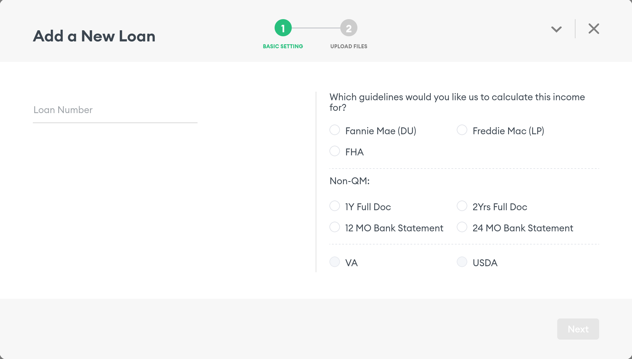This screenshot has height=359, width=632.
Task: Select the Fannie Mae (DU) radio button
Action: point(335,130)
